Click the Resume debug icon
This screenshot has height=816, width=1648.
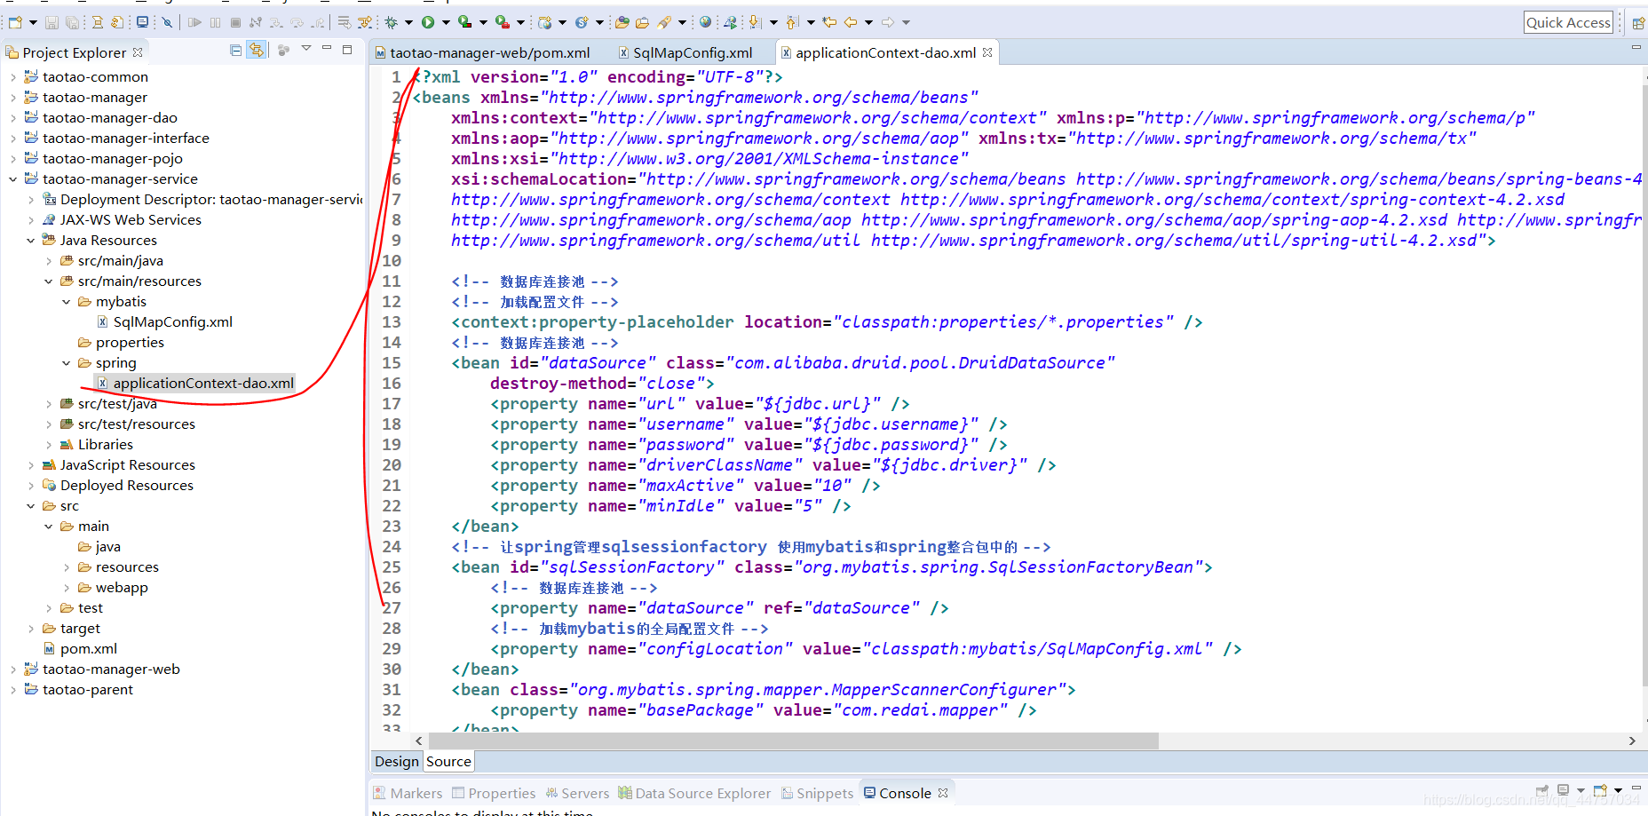[x=194, y=22]
